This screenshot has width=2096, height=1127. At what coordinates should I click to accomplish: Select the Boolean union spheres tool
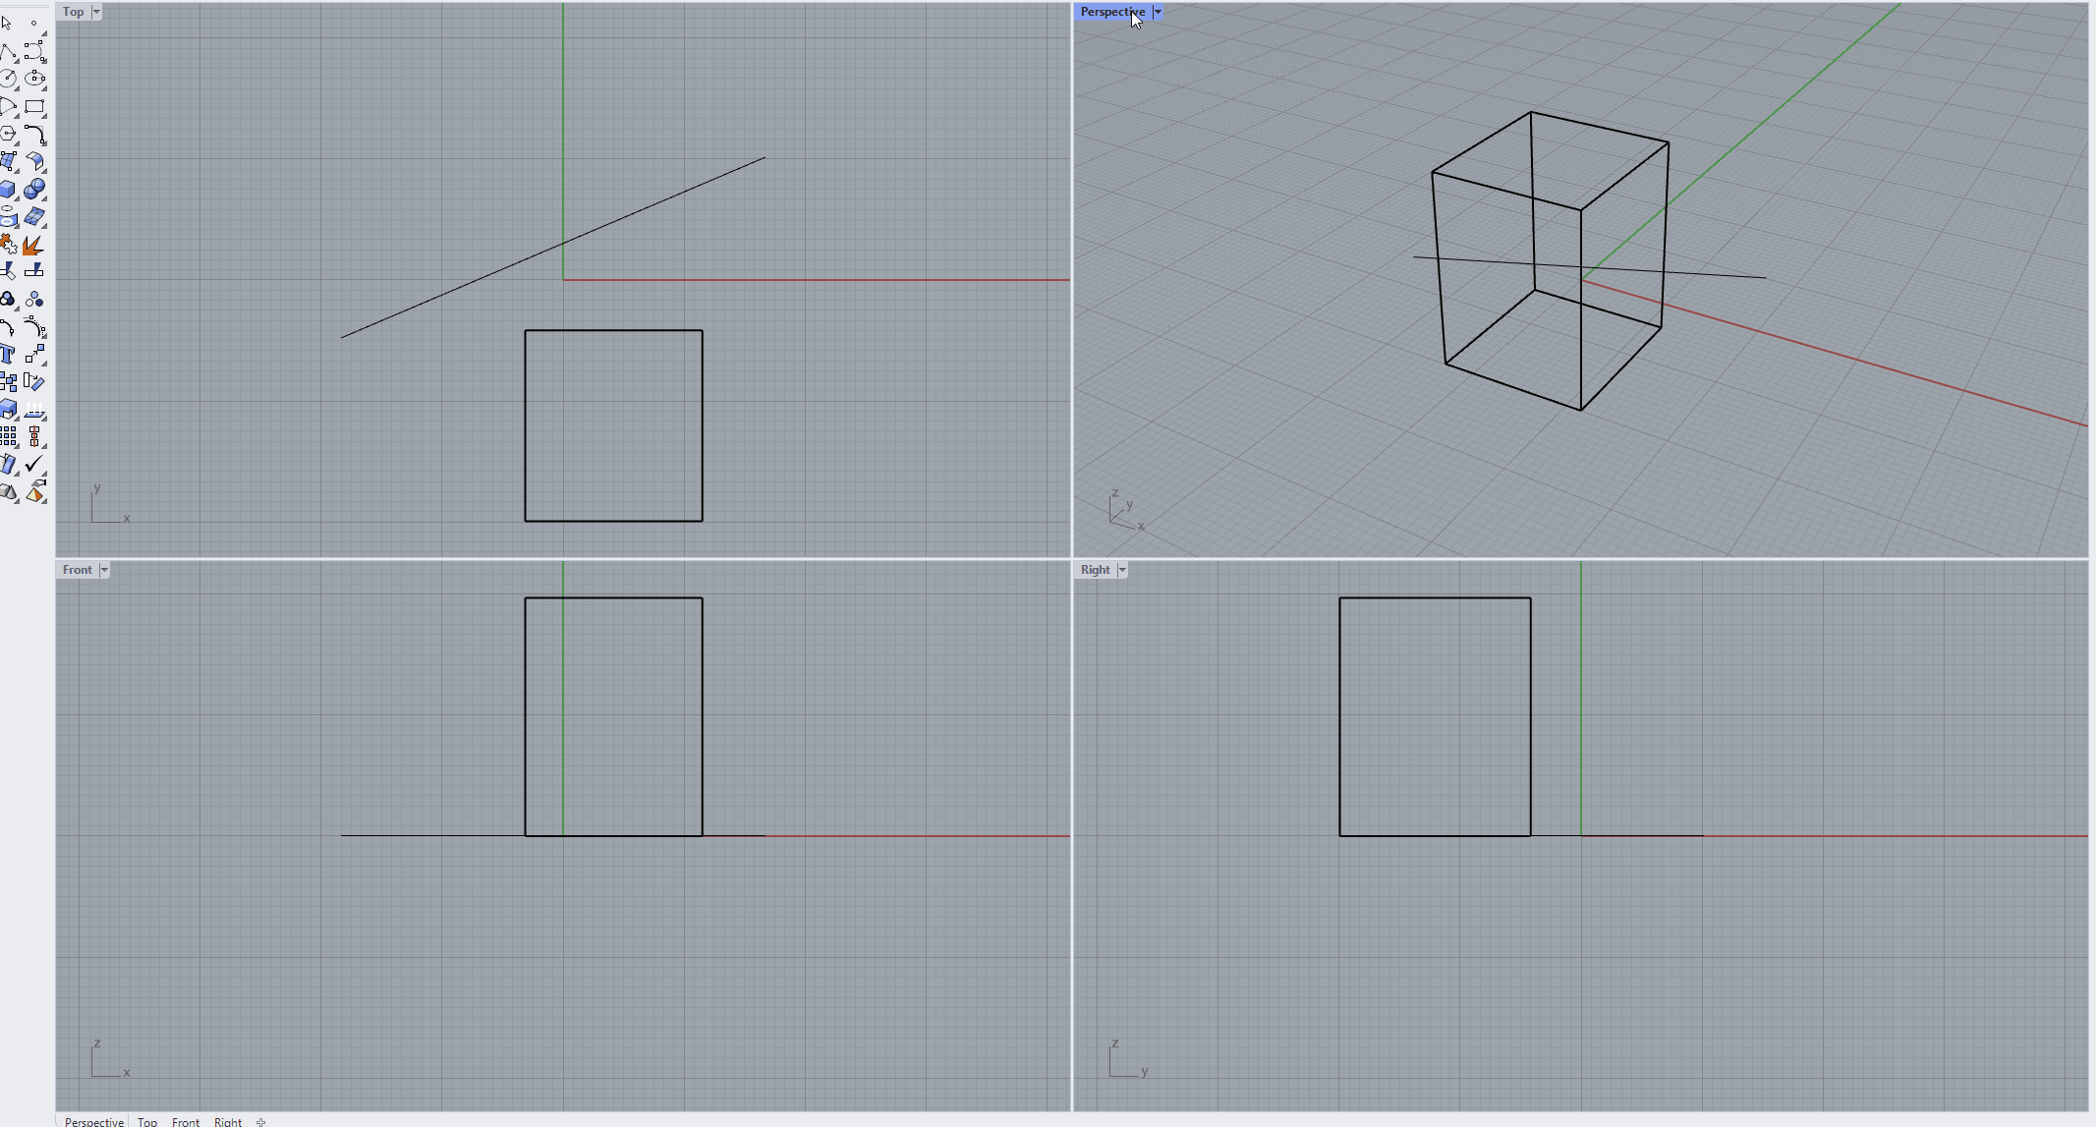click(34, 189)
